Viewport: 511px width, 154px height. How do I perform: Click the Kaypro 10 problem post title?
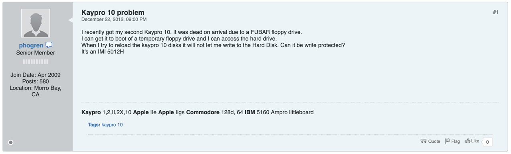pos(113,13)
